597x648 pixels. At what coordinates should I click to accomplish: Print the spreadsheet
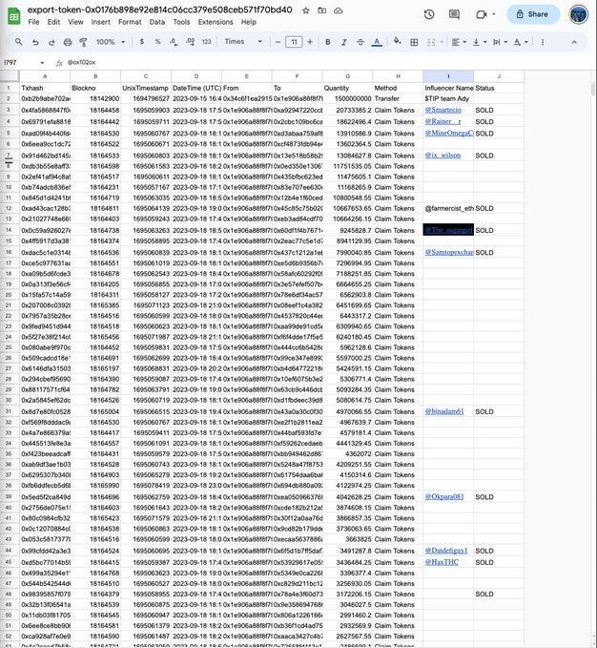pos(68,42)
